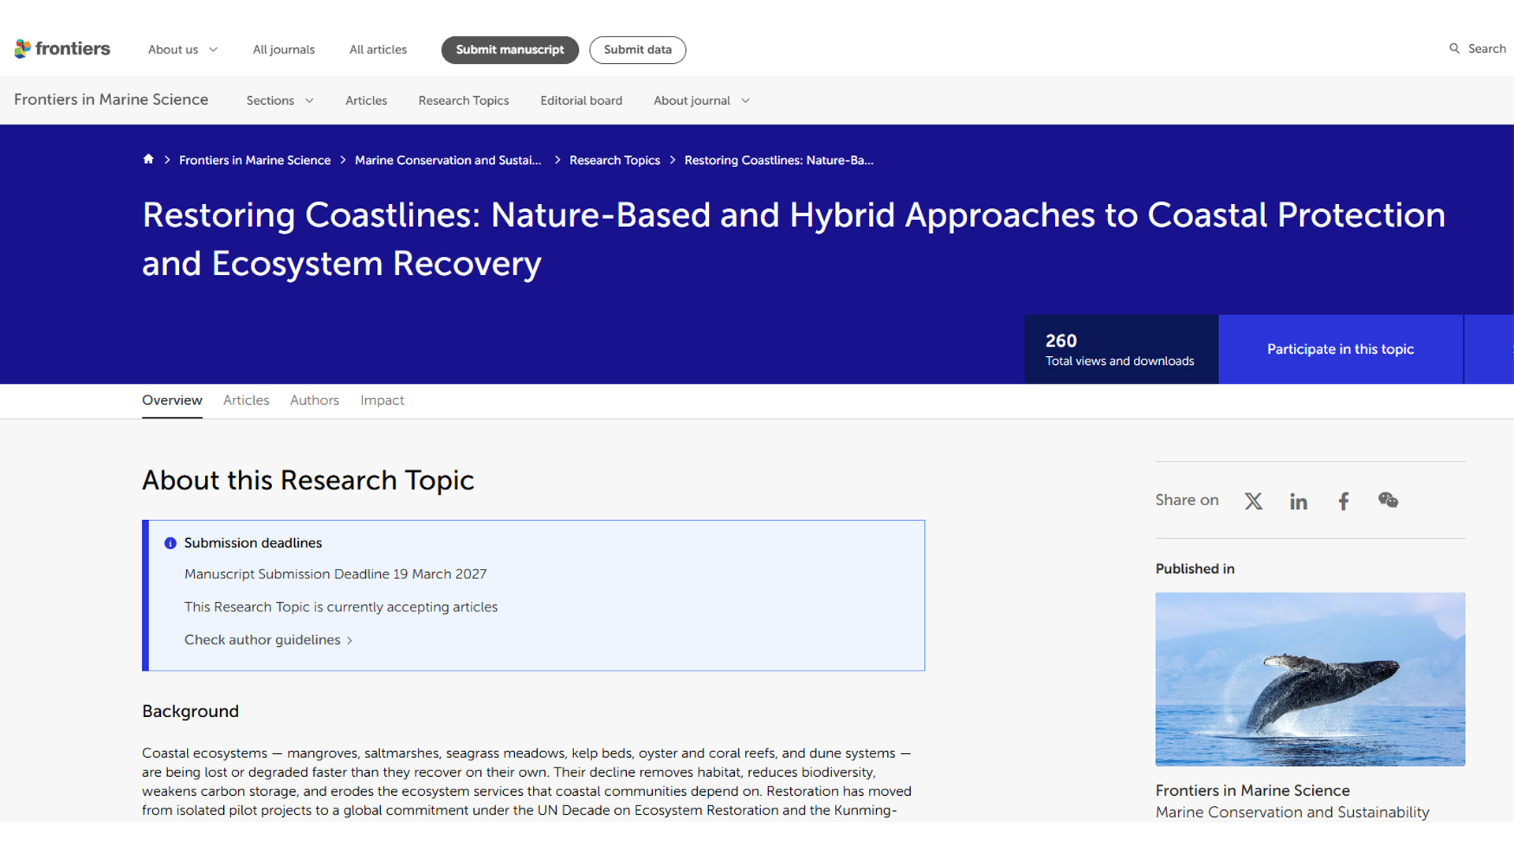Image resolution: width=1514 pixels, height=851 pixels.
Task: Click Research Topics breadcrumb link
Action: click(615, 160)
